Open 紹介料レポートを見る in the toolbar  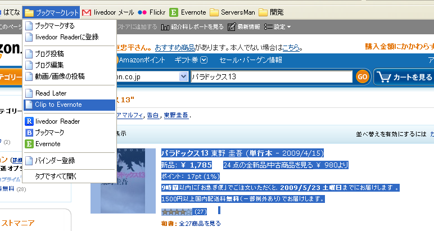[192, 27]
